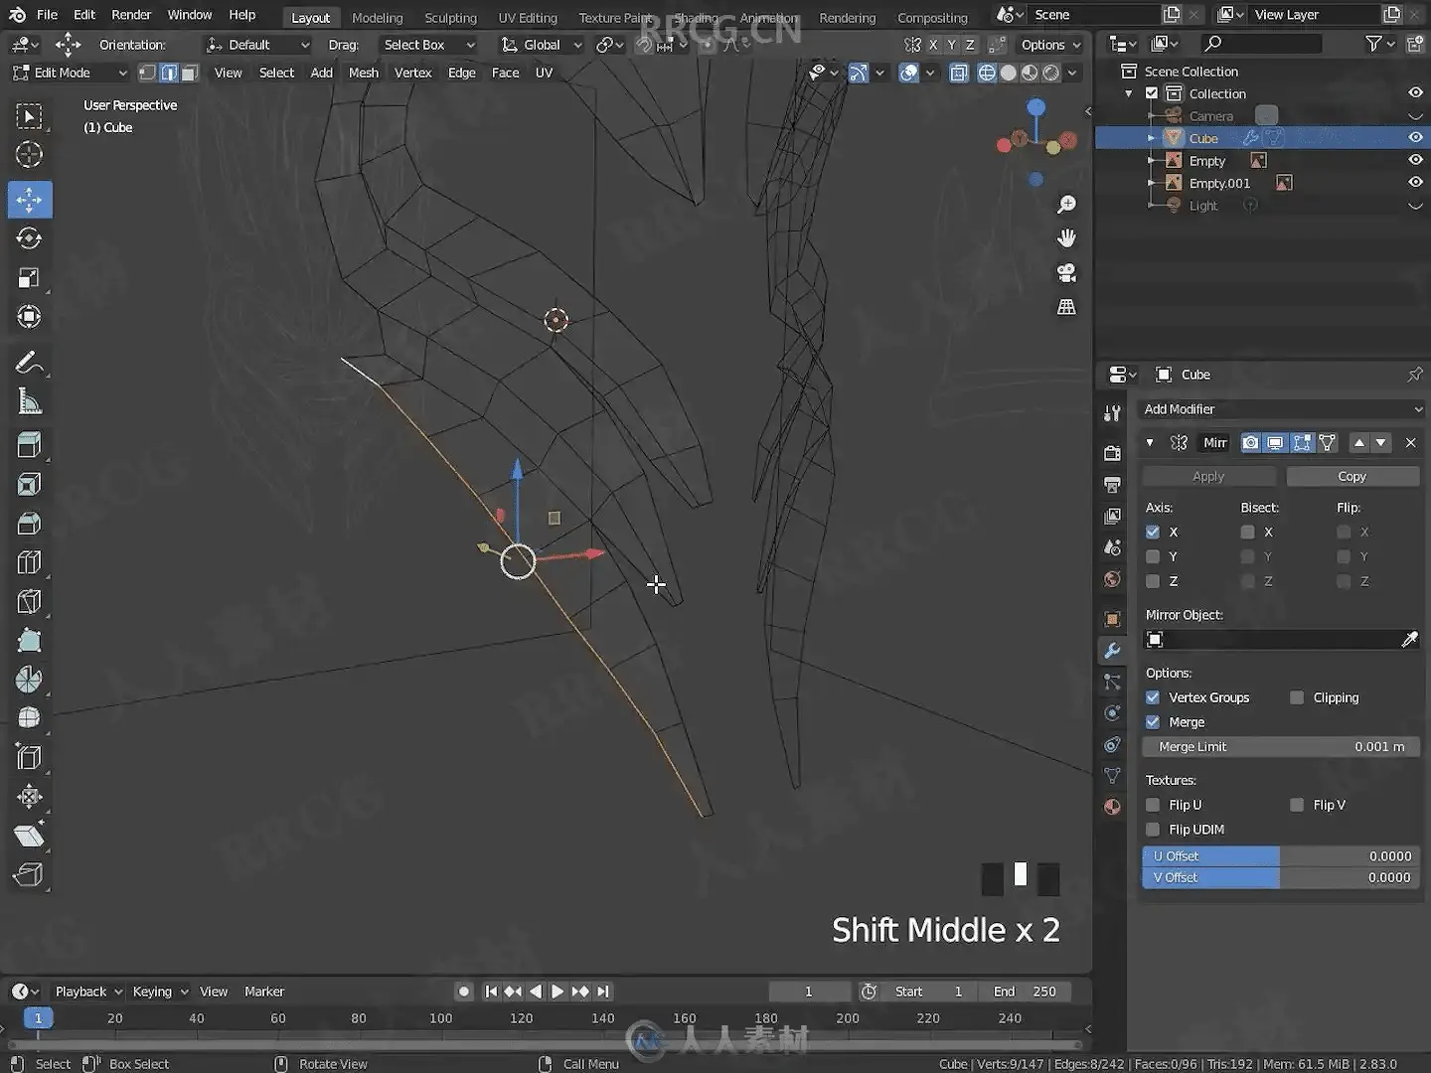
Task: Select the Scale tool in toolbar
Action: pyautogui.click(x=29, y=278)
